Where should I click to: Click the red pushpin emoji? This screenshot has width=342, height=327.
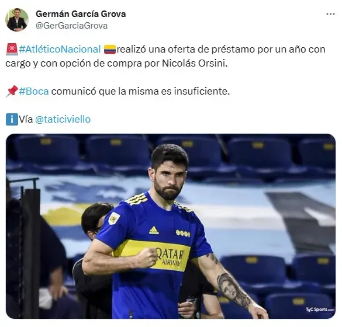tap(12, 91)
